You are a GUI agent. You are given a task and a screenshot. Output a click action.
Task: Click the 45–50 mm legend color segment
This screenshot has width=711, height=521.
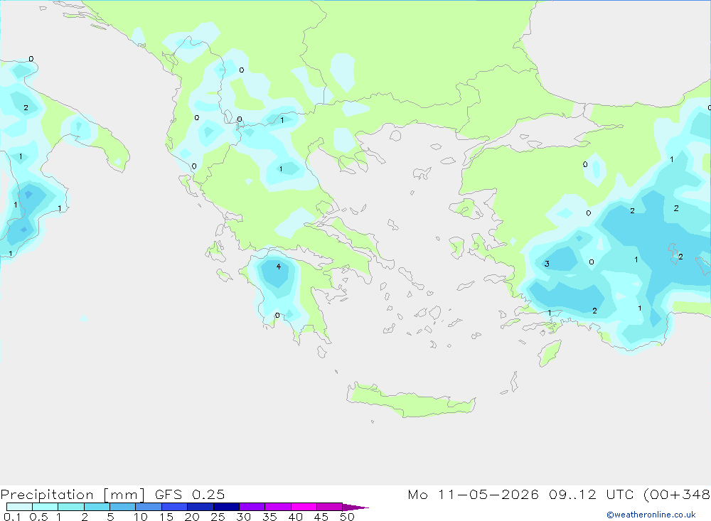click(x=330, y=507)
